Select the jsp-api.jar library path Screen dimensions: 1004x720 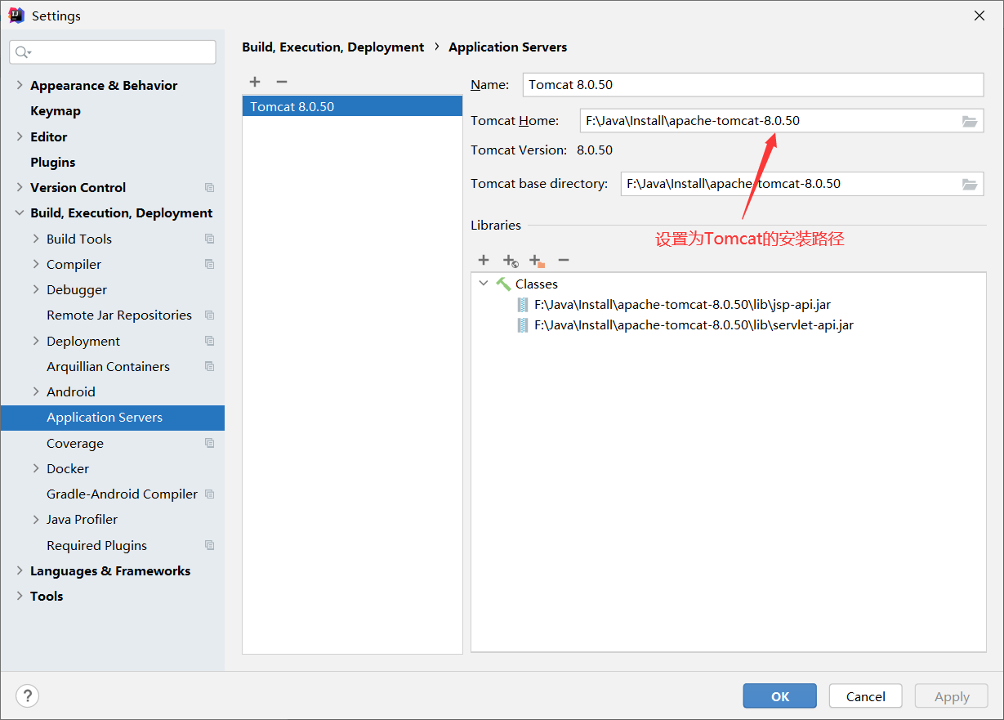click(683, 305)
